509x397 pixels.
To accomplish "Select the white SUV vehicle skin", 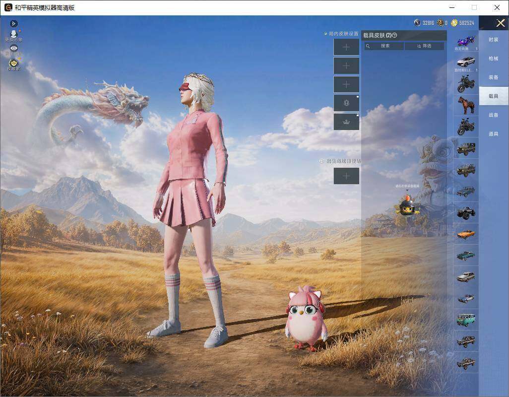I will 466,63.
